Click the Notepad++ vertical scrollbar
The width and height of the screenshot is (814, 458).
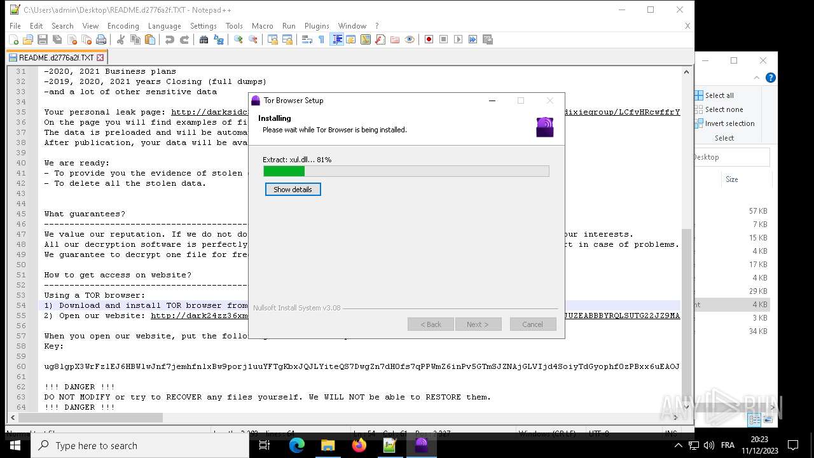click(x=686, y=239)
